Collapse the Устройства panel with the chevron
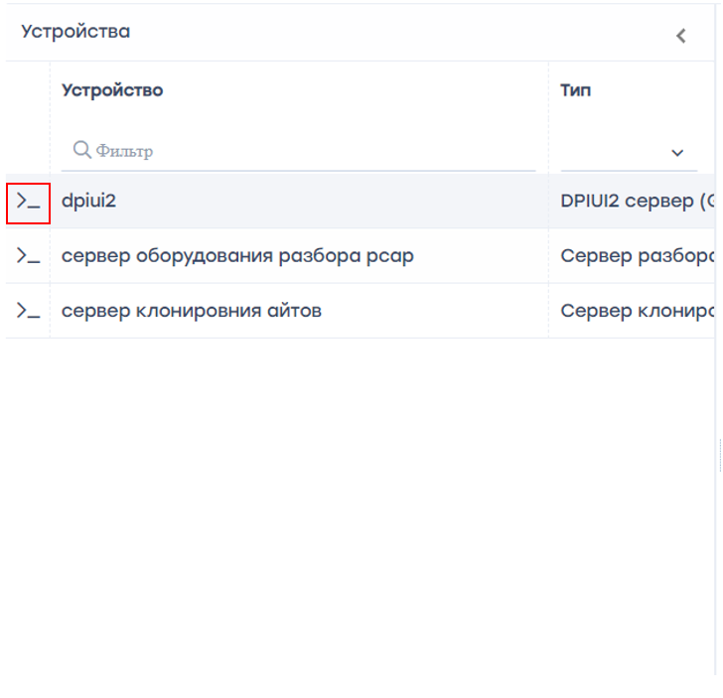Viewport: 723px width, 698px height. point(681,36)
